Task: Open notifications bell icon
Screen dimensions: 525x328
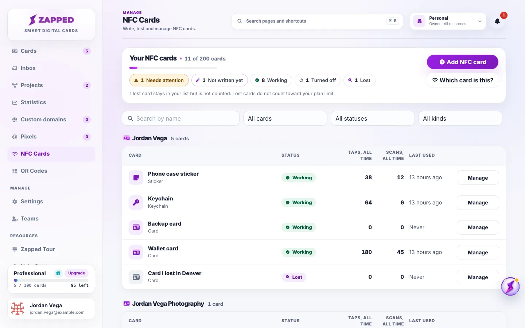Action: pos(497,21)
